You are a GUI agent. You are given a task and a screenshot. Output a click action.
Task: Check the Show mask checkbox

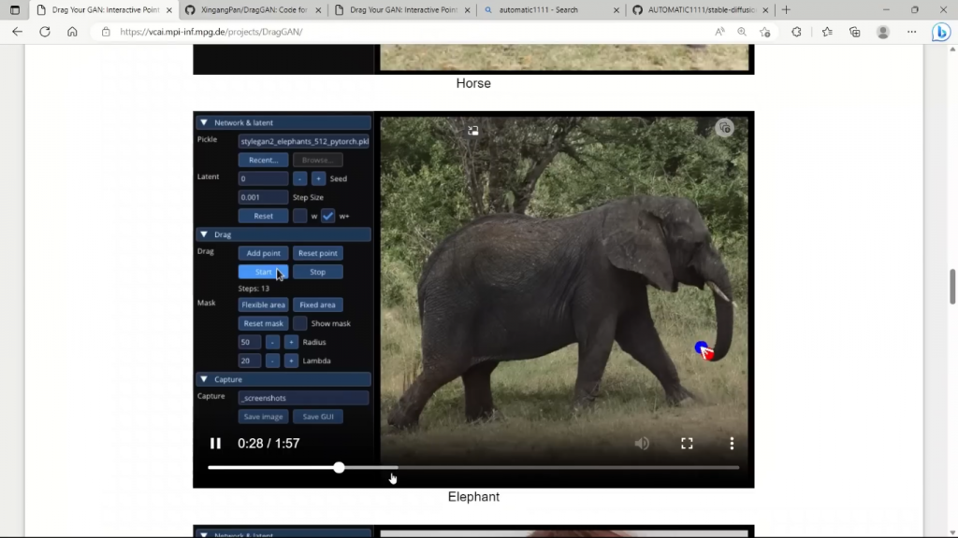click(x=299, y=323)
